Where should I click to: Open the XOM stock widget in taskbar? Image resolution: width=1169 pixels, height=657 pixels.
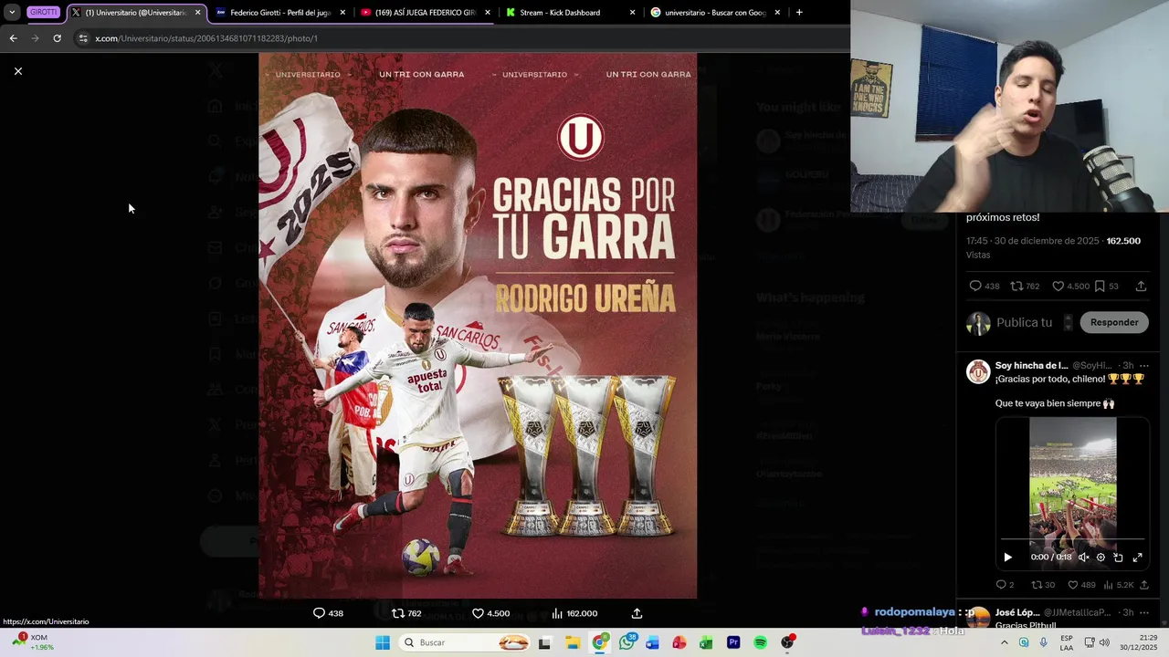tap(32, 642)
